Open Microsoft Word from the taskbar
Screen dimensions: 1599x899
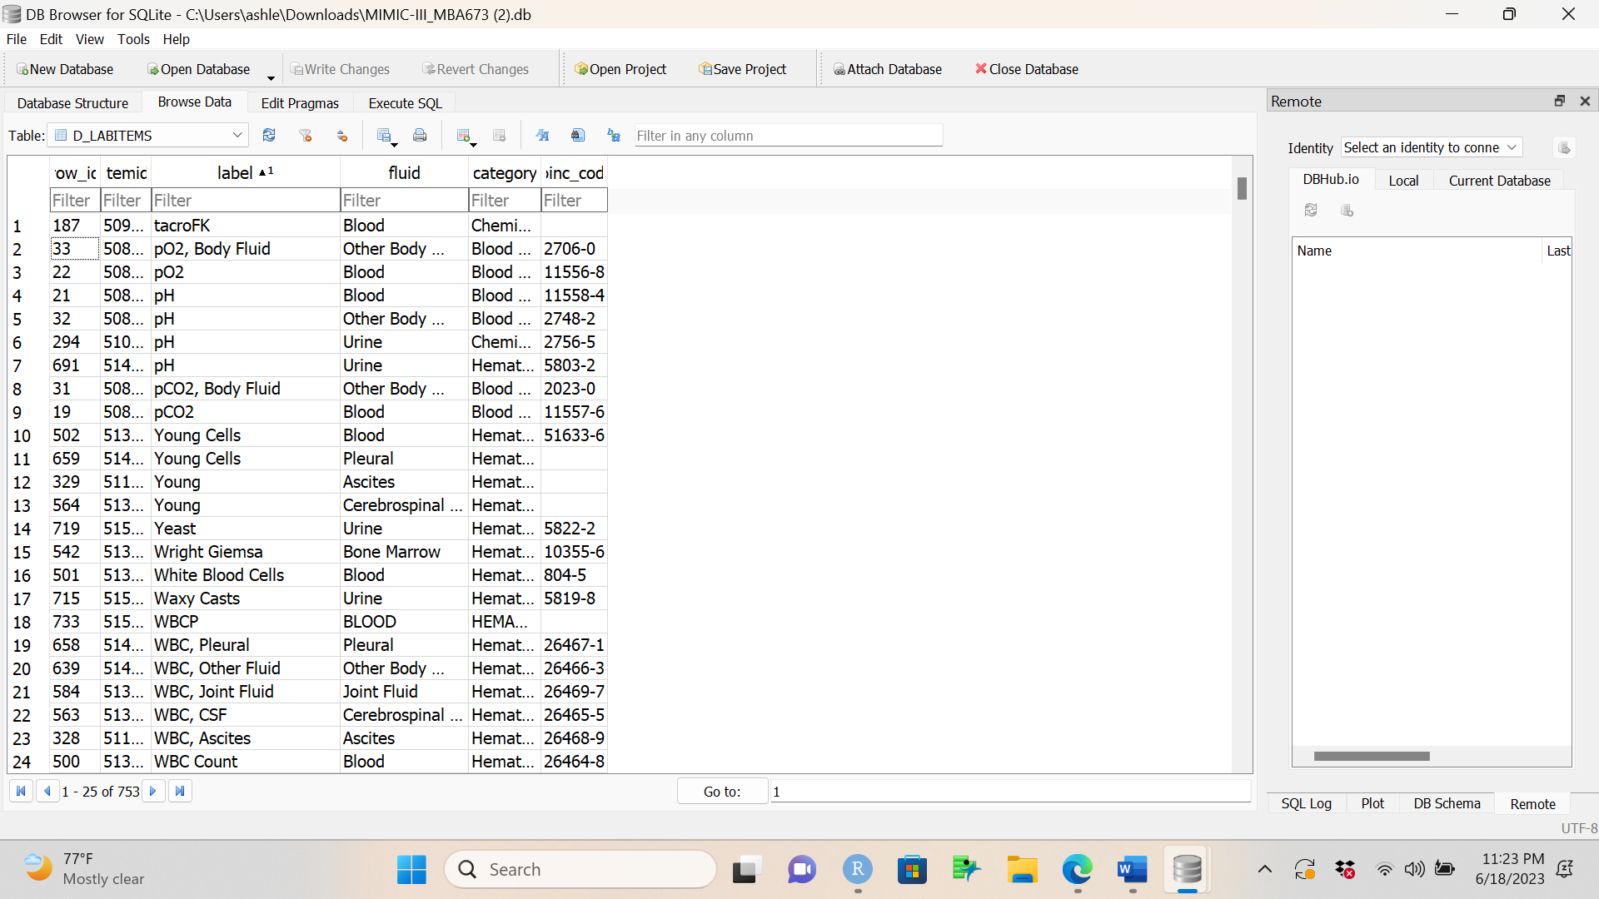point(1131,868)
